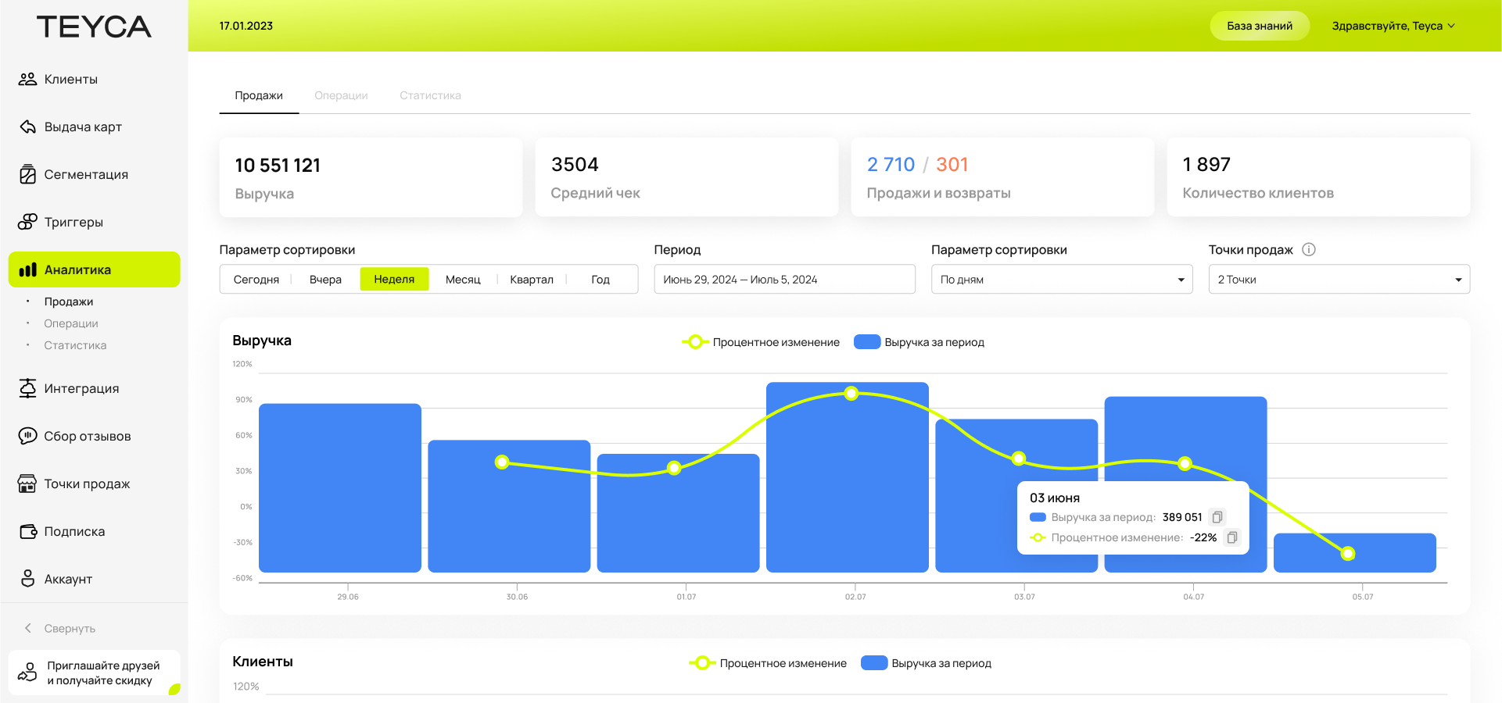Click the Выдача карт sidebar icon
Screen dimensions: 1502x703
point(27,127)
